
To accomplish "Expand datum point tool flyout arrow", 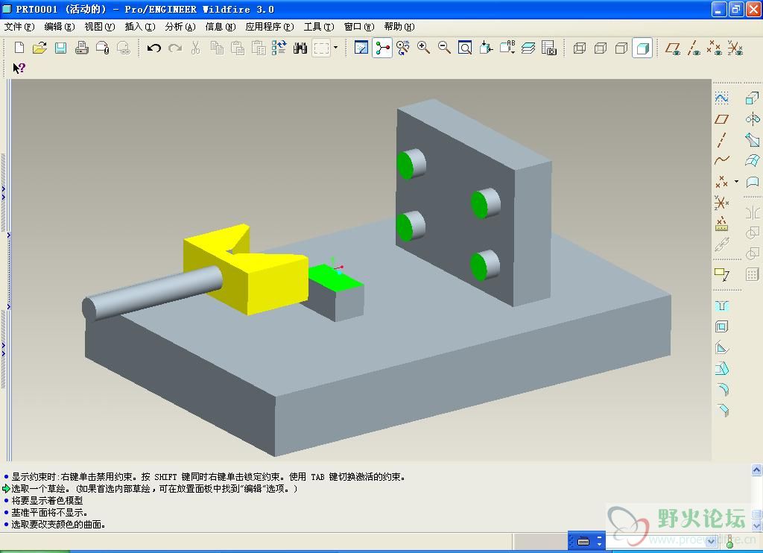I will coord(736,182).
